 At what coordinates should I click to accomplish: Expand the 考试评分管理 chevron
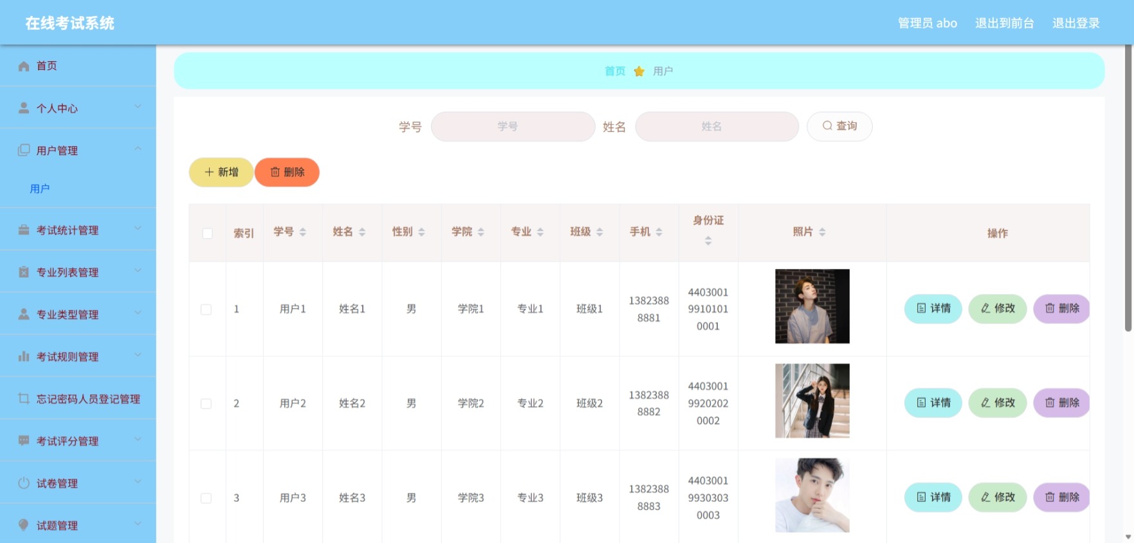(138, 439)
